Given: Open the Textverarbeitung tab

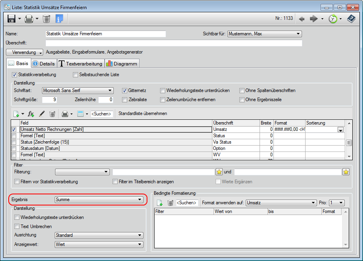Looking at the screenshot, I should pyautogui.click(x=81, y=63).
